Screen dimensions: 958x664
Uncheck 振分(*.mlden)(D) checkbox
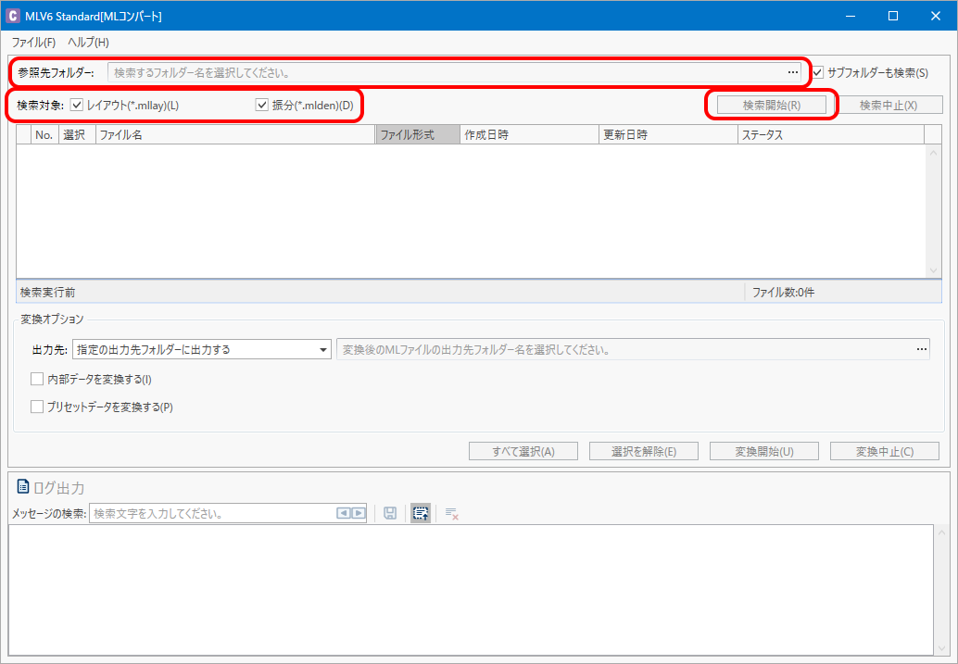262,105
